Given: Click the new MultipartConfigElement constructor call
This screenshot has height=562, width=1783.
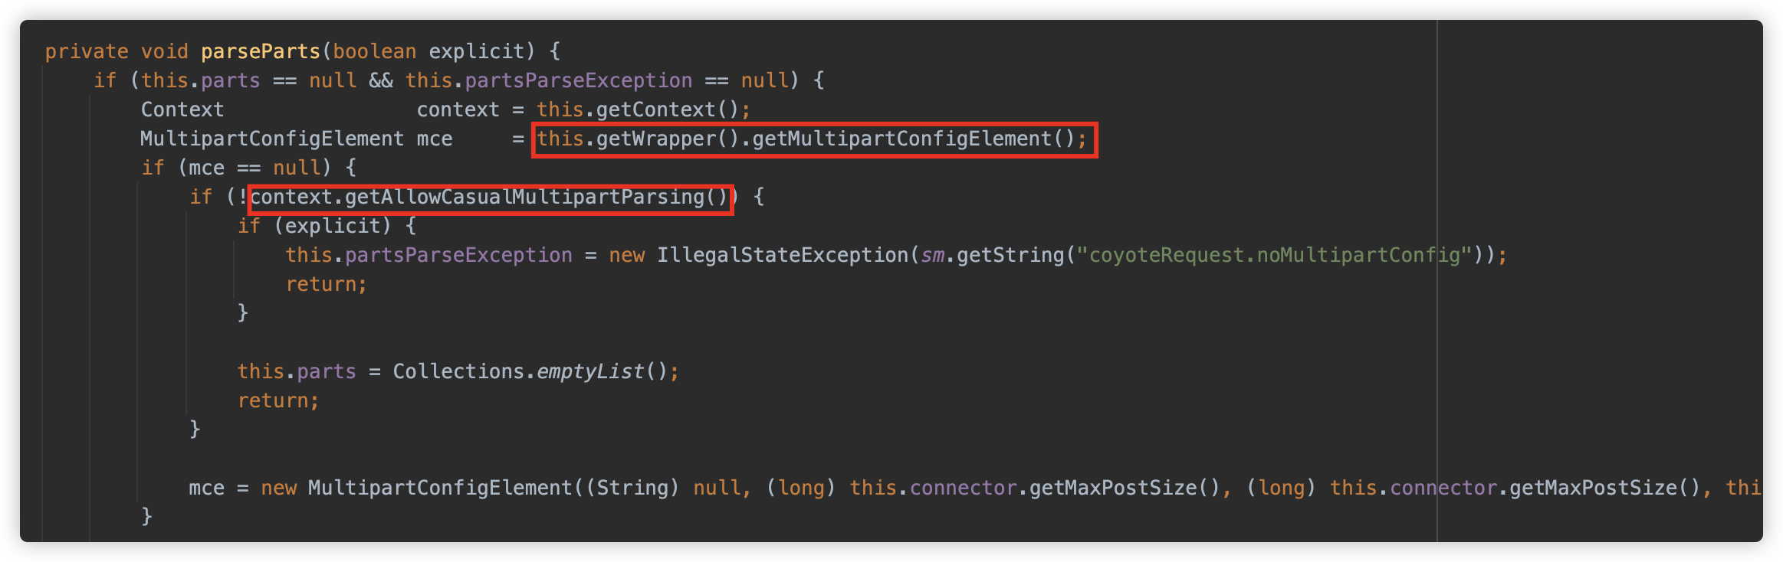Looking at the screenshot, I should coord(416,488).
